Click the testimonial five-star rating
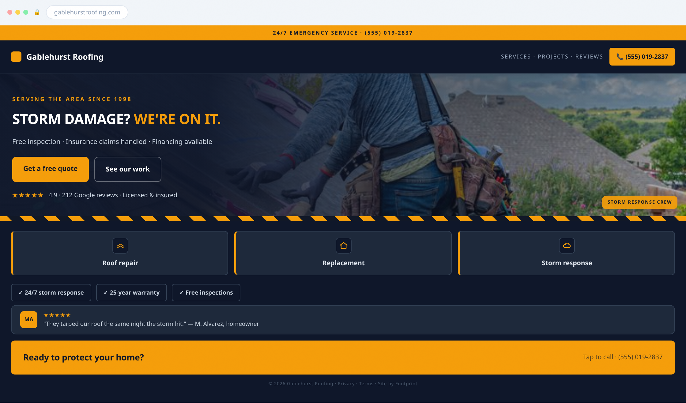 click(57, 315)
